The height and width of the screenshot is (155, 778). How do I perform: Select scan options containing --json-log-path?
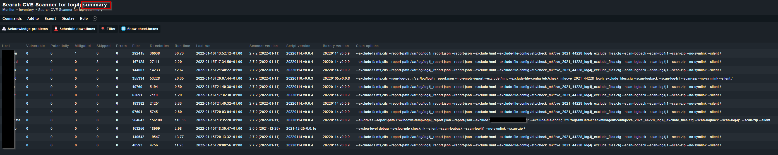click(x=544, y=78)
